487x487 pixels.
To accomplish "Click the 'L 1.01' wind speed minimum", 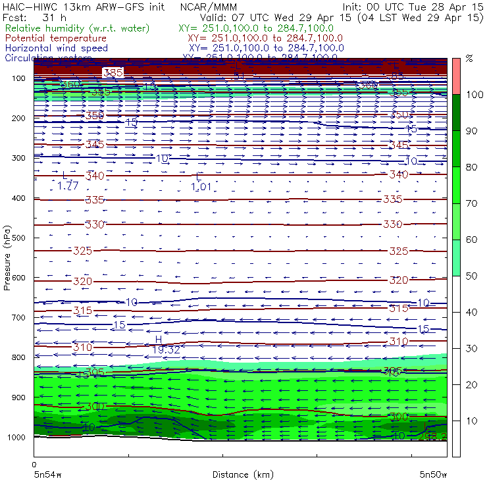I will 201,182.
